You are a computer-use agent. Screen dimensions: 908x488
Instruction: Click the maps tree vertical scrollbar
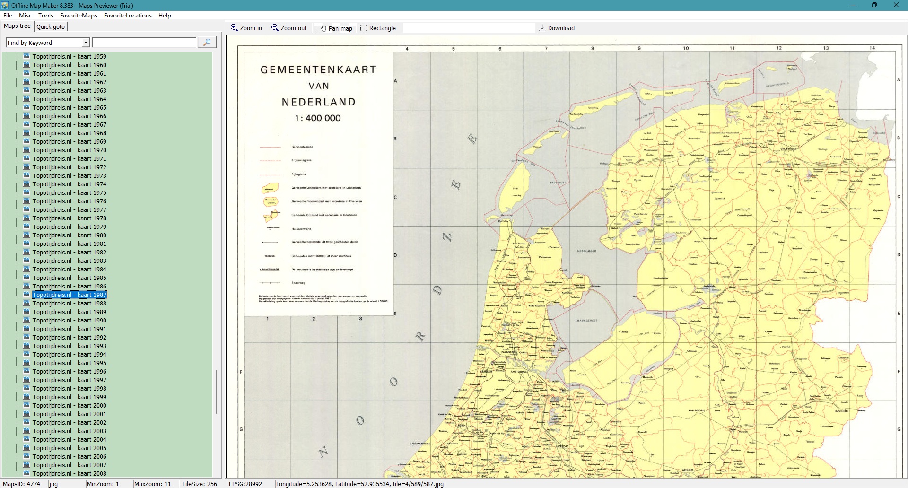pyautogui.click(x=217, y=392)
